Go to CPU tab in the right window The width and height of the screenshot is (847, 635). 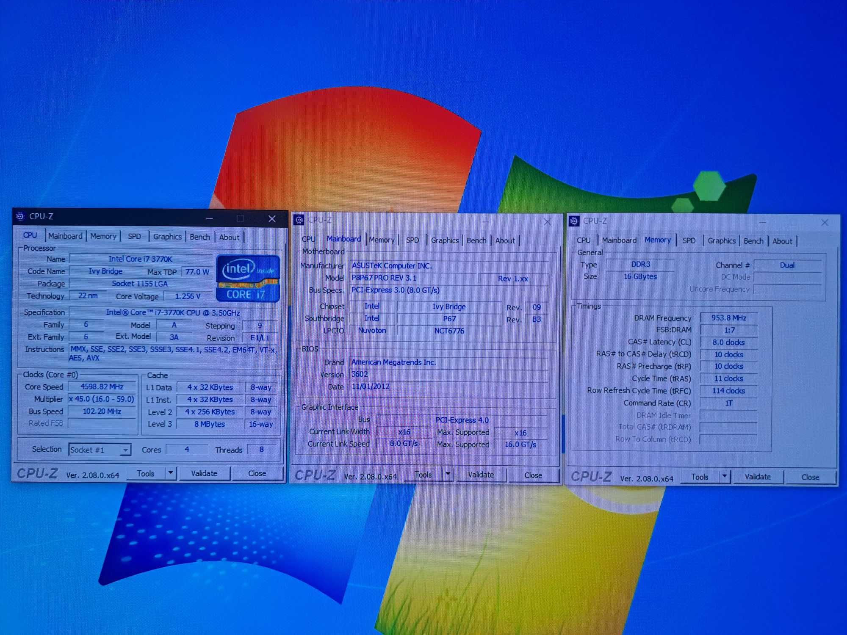(584, 240)
